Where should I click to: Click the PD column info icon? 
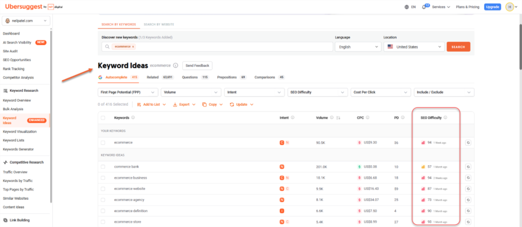pos(403,117)
